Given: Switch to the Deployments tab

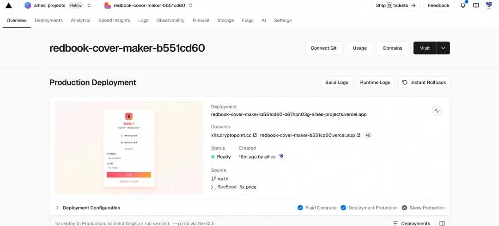Looking at the screenshot, I should [x=49, y=20].
